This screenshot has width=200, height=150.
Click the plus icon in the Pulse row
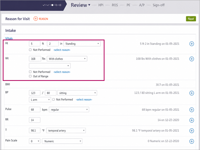coord(191,110)
